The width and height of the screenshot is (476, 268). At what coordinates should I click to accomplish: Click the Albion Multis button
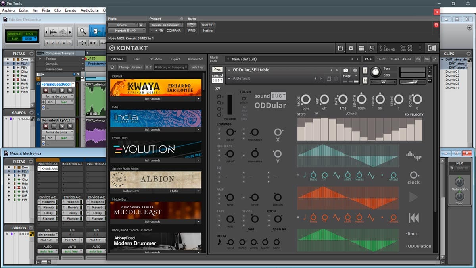tap(174, 191)
